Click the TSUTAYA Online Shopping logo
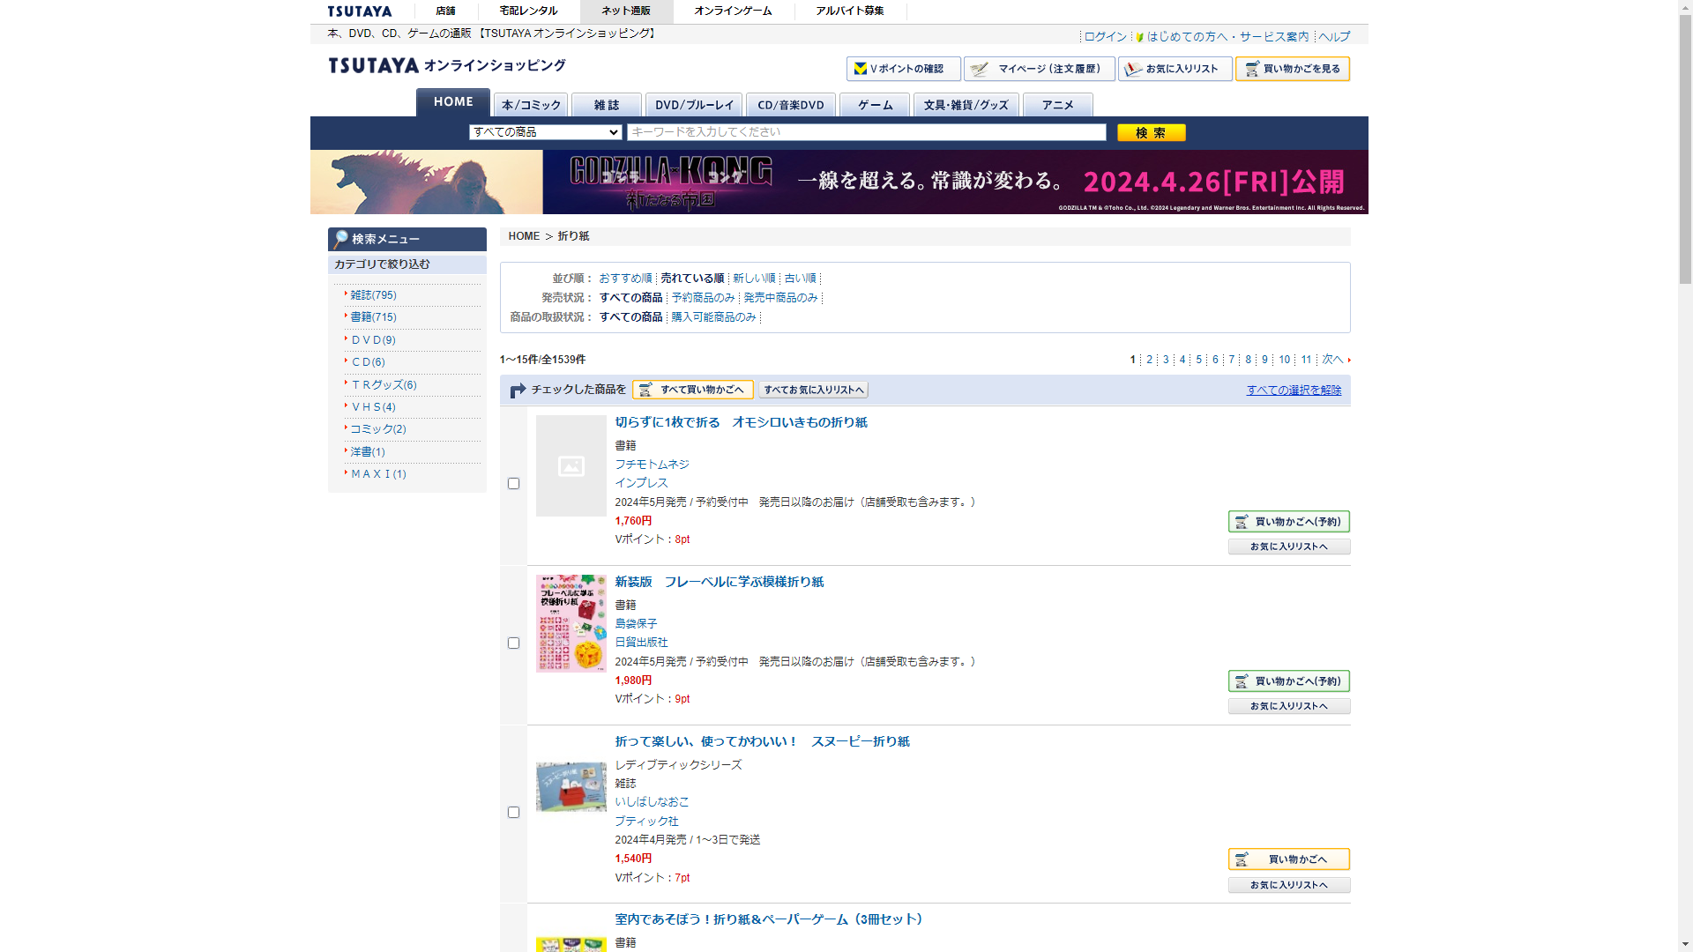The image size is (1693, 952). tap(447, 65)
